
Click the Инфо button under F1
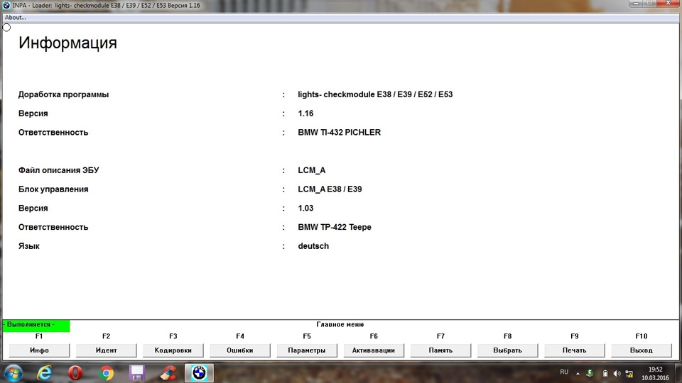tap(39, 350)
